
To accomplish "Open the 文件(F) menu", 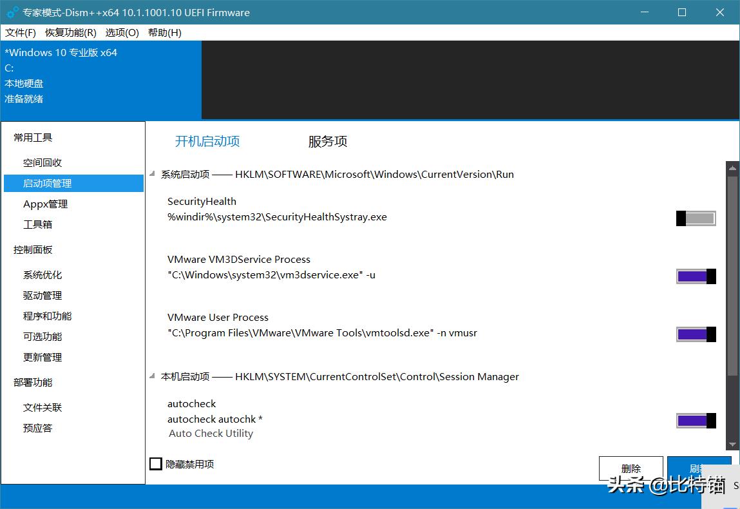I will (x=21, y=33).
